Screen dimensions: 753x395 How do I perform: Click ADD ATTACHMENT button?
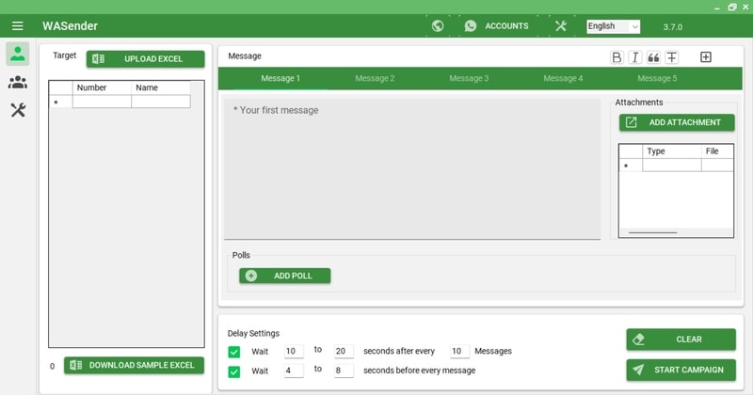point(677,122)
